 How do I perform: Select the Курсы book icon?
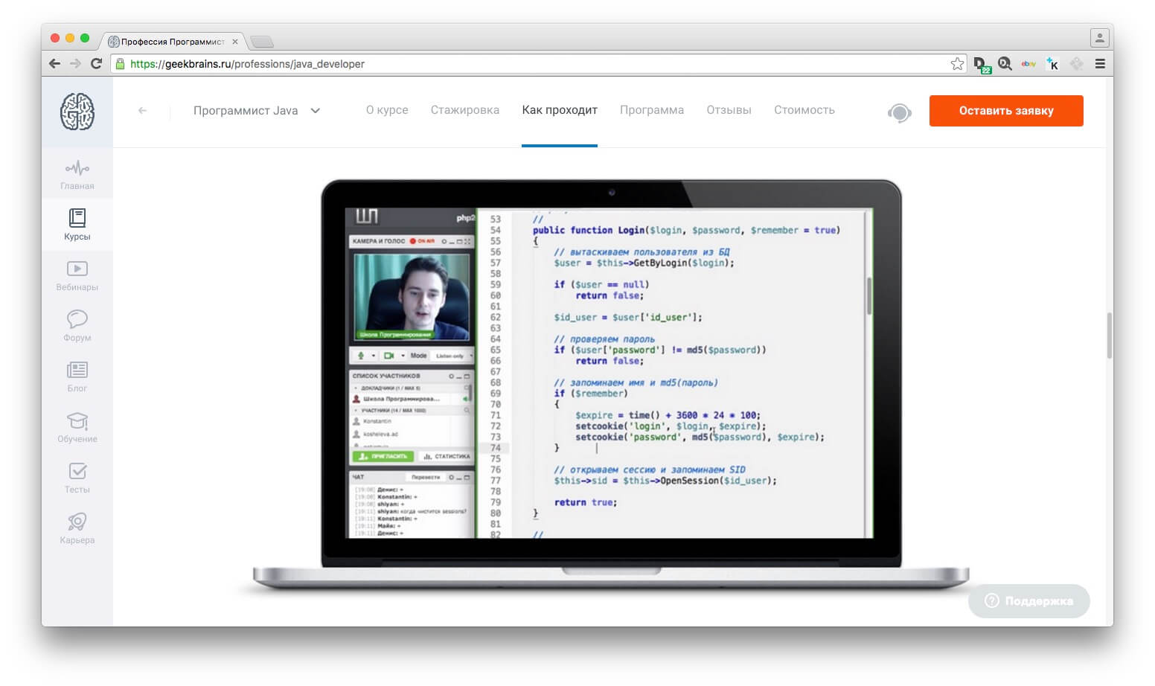(77, 217)
